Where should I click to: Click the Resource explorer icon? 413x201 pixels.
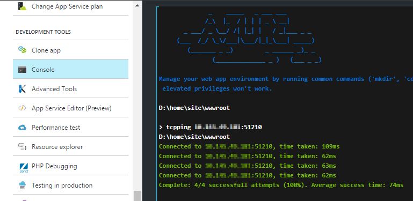[23, 147]
